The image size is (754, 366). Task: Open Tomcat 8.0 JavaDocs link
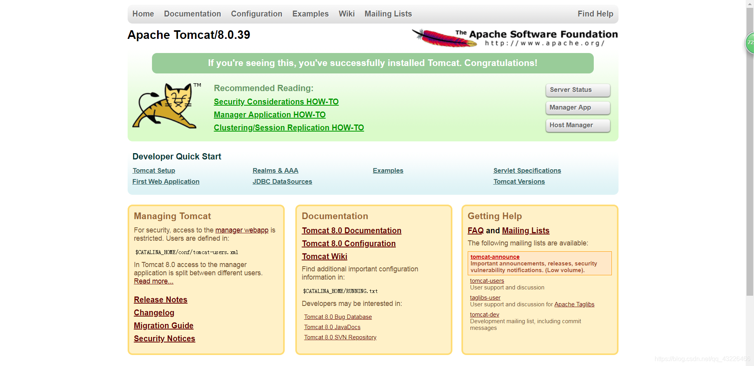tap(332, 327)
